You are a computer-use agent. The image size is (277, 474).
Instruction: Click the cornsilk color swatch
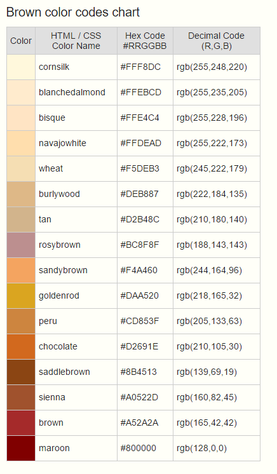(x=21, y=67)
